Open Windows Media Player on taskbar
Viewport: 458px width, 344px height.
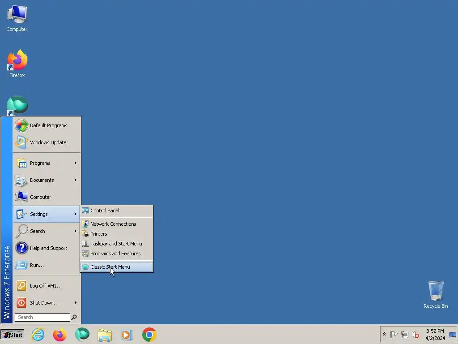coord(127,335)
